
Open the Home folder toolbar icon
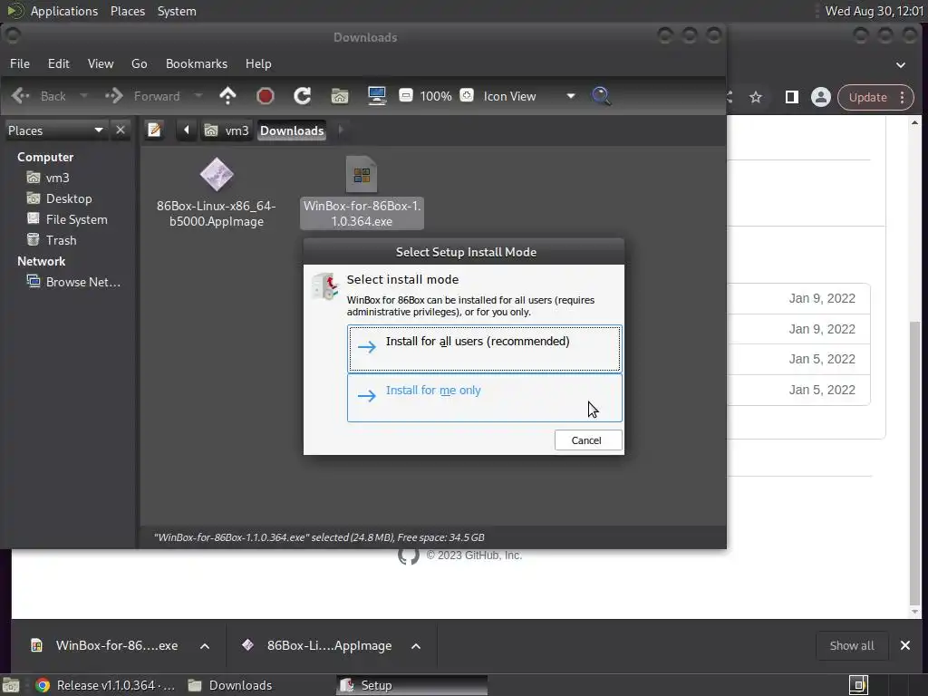coord(340,96)
